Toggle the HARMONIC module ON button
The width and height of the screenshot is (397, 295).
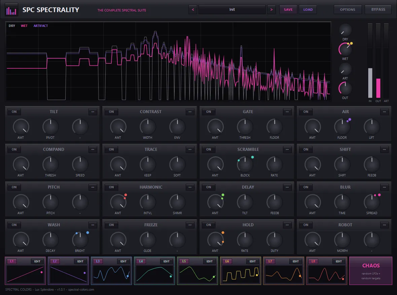111,187
